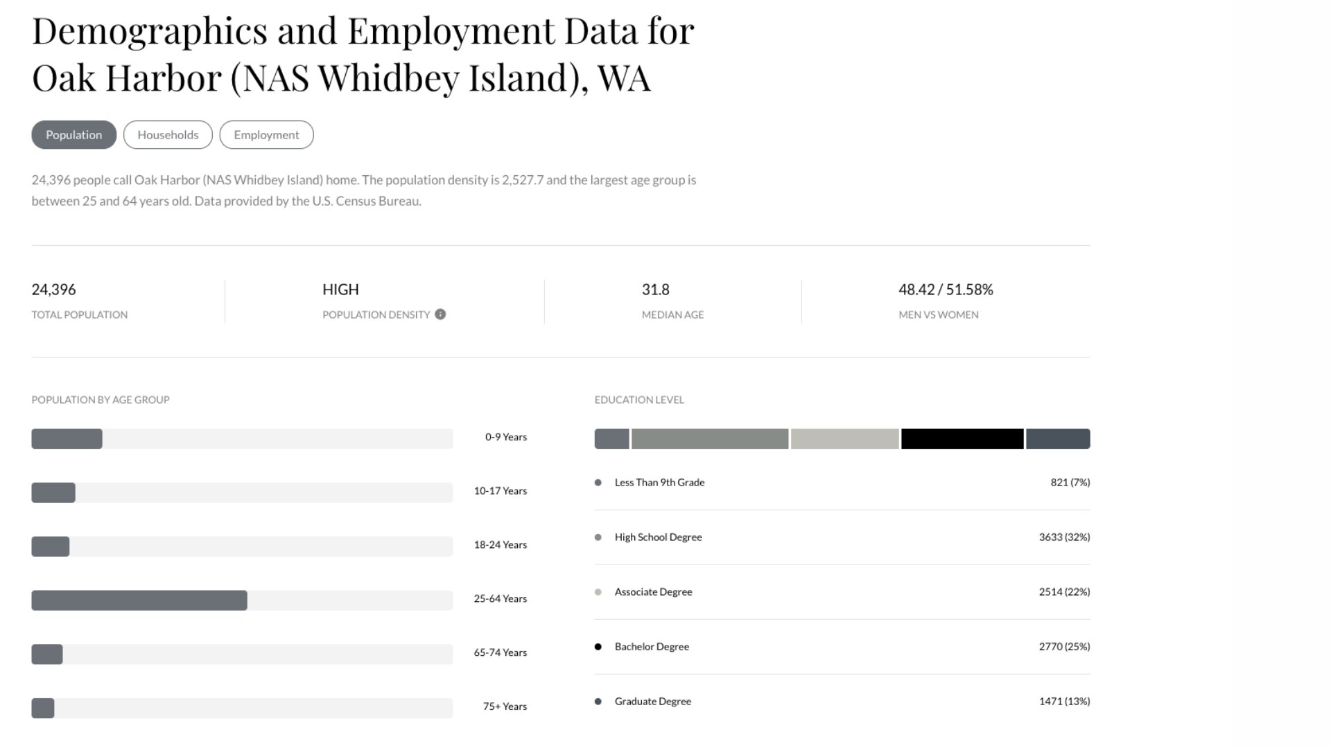Click the Less Than 9th Grade bar segment
The height and width of the screenshot is (748, 1331).
[x=611, y=438]
